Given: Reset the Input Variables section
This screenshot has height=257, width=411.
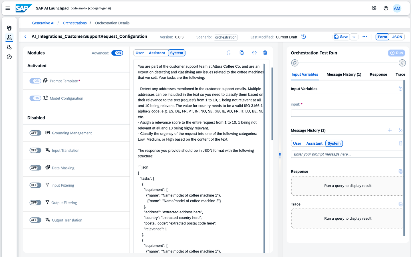Looking at the screenshot, I should (x=400, y=89).
